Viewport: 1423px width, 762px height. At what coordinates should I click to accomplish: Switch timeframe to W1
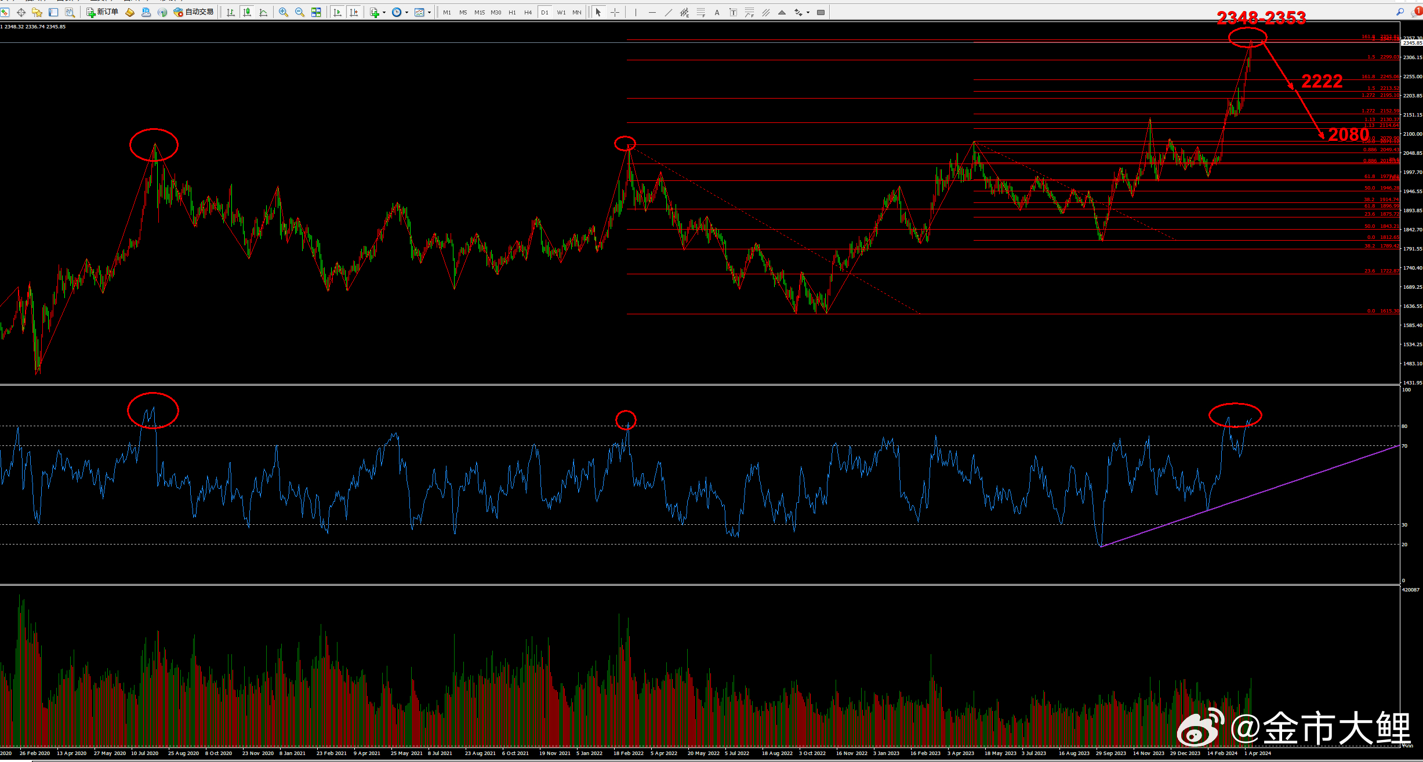(x=561, y=12)
